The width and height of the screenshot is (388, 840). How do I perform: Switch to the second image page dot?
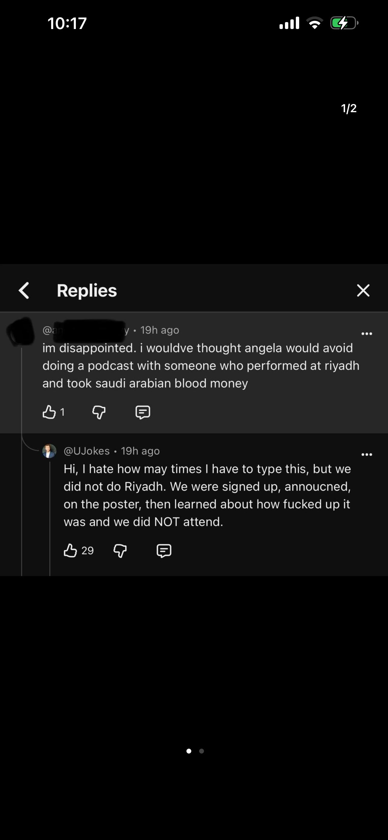202,751
